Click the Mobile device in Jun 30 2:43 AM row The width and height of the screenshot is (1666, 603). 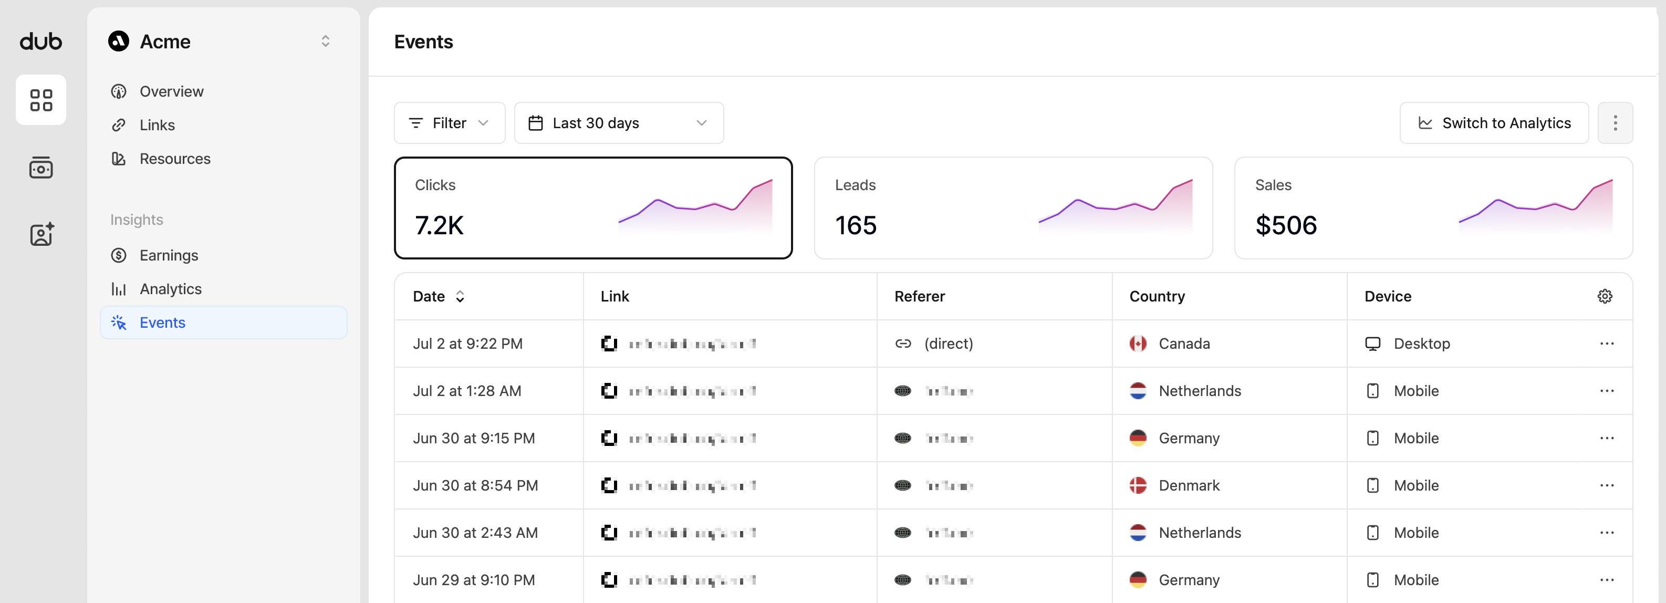tap(1415, 533)
